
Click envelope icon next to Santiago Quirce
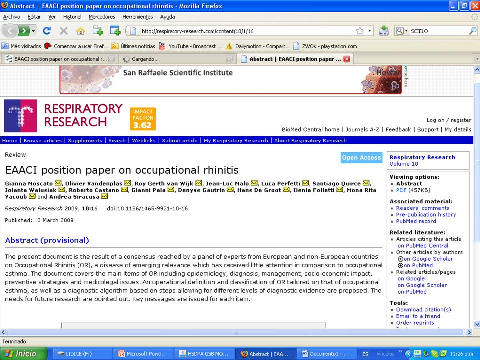point(366,183)
